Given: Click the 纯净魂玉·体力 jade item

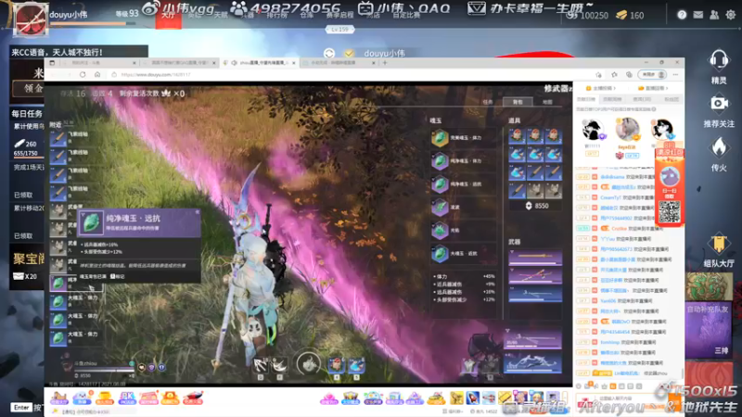Looking at the screenshot, I should click(463, 160).
